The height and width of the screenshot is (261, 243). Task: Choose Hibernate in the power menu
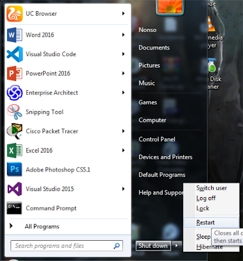pos(209,247)
